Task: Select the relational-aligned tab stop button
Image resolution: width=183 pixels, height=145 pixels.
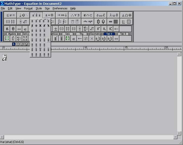Action: click(x=26, y=44)
